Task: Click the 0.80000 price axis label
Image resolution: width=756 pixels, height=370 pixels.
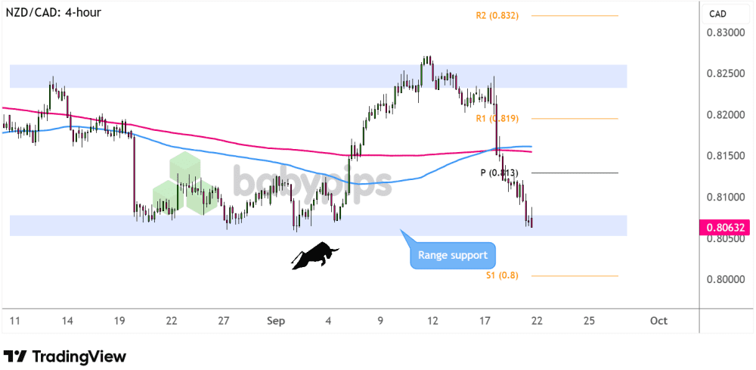Action: (726, 279)
